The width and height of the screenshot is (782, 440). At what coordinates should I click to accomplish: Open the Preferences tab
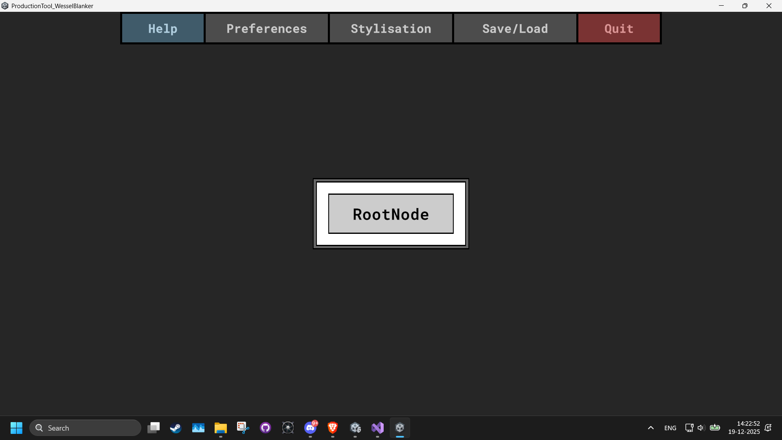[x=266, y=29]
